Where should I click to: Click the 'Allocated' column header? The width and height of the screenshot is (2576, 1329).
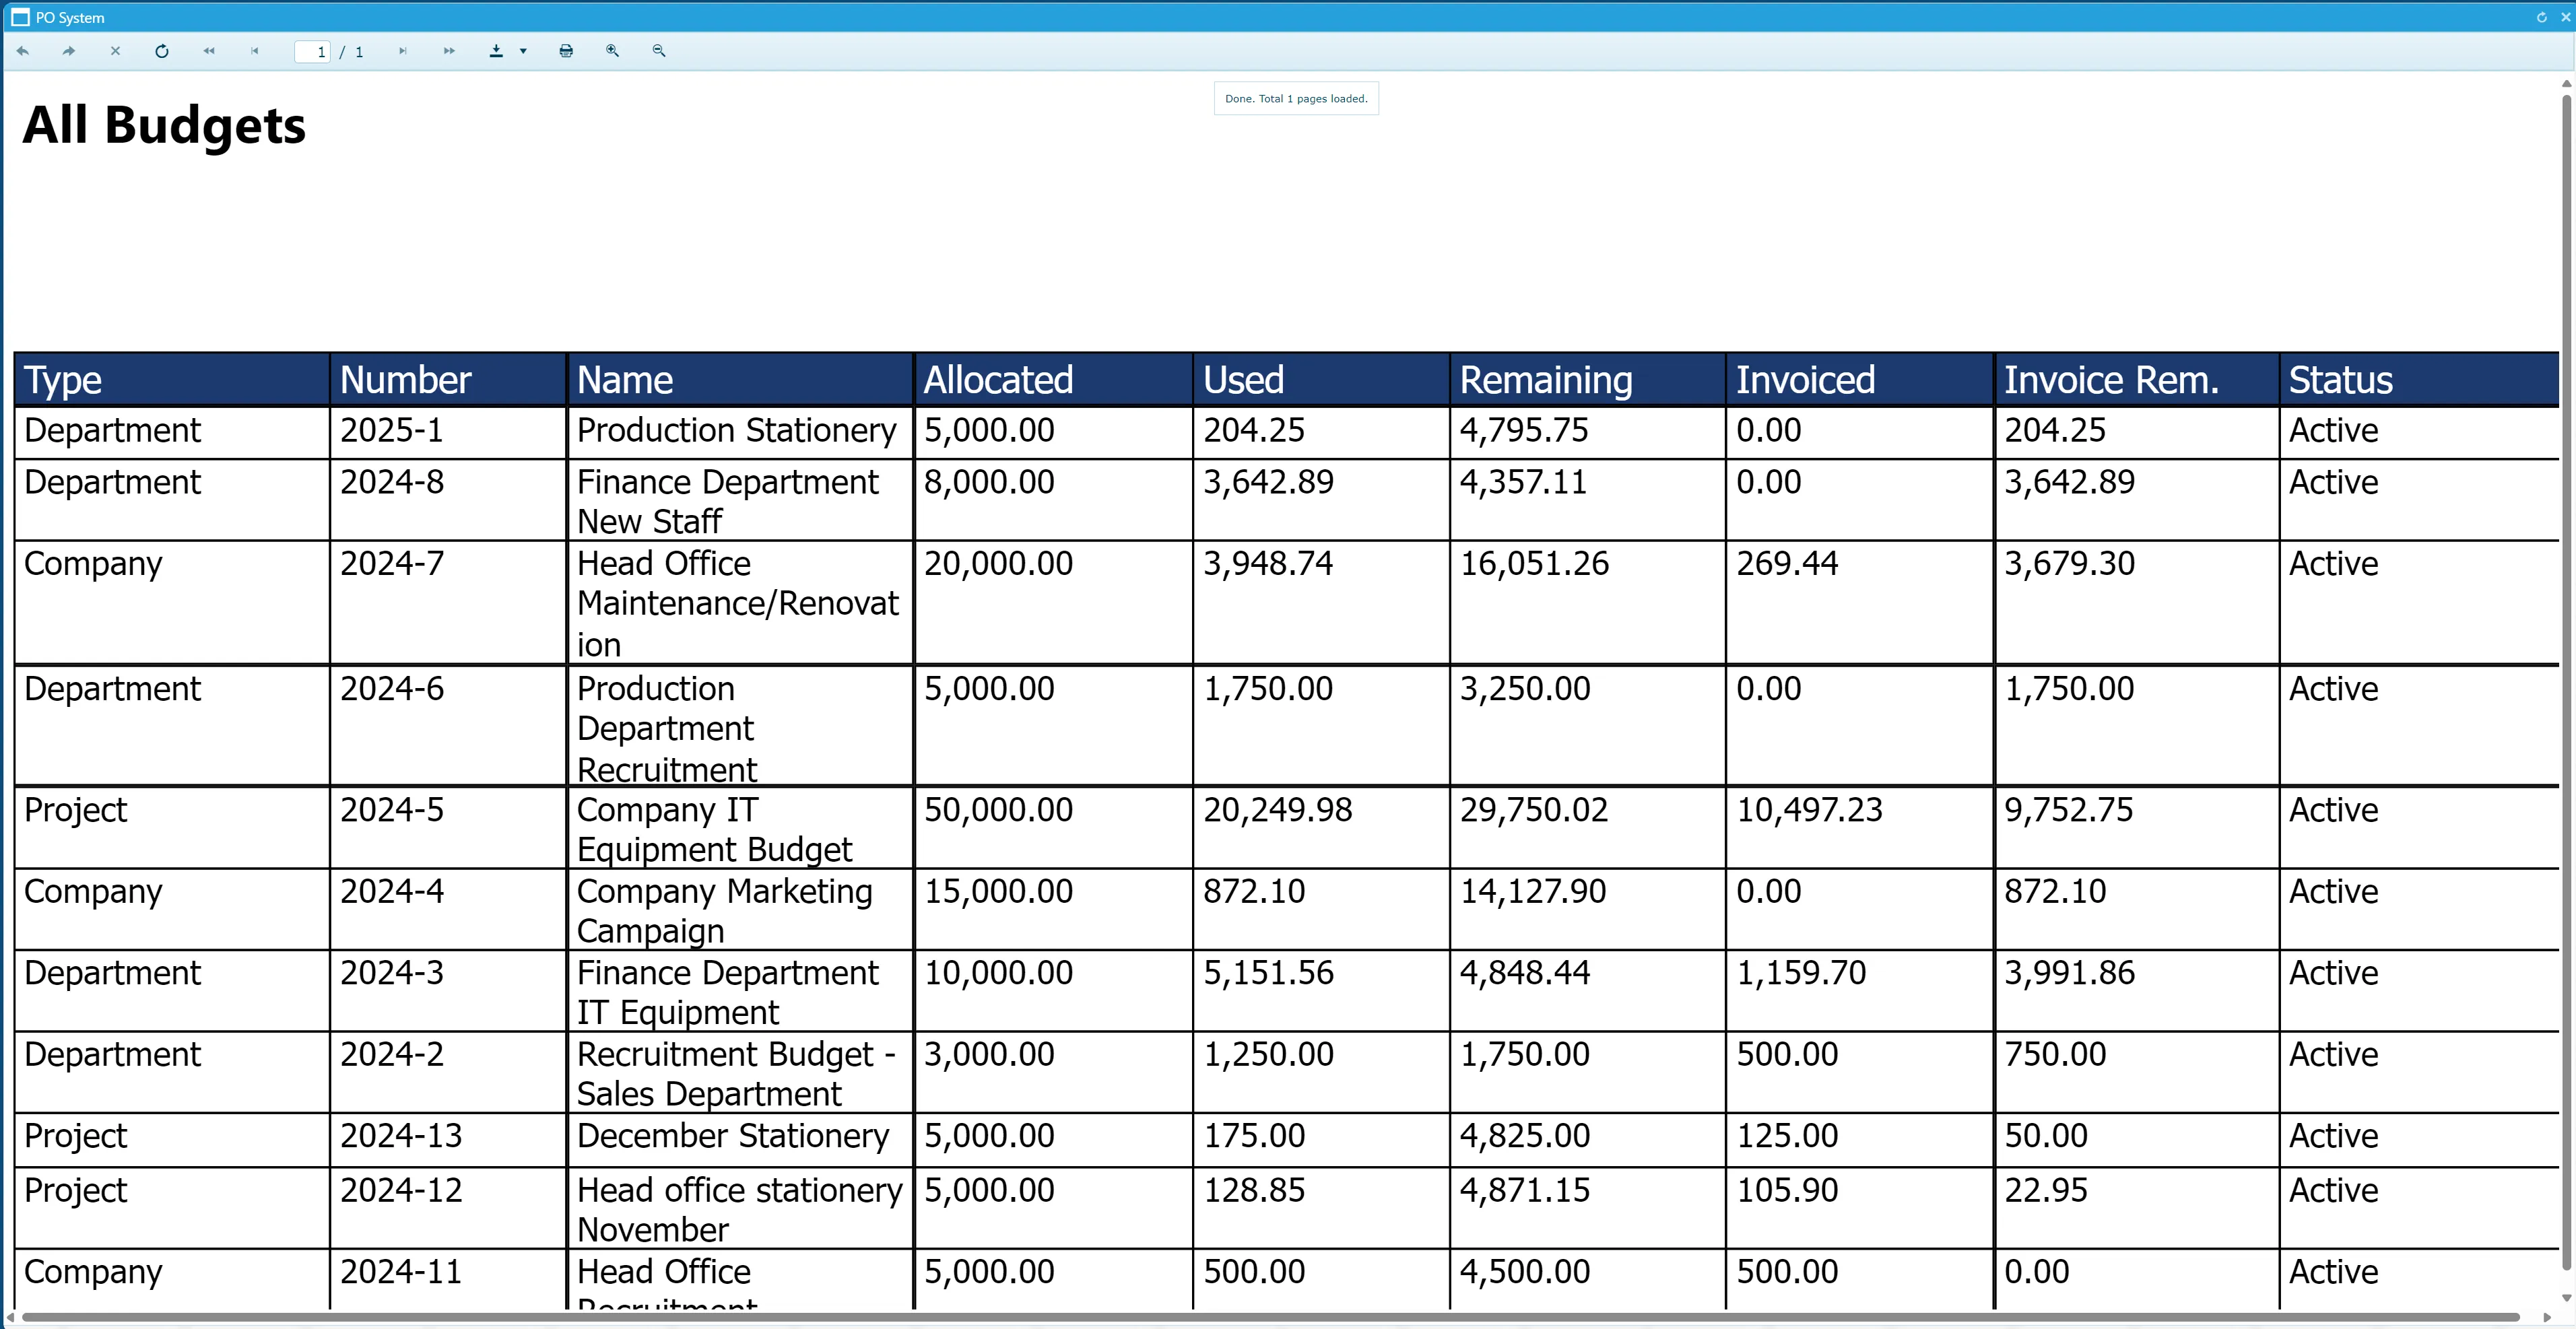pyautogui.click(x=1053, y=380)
